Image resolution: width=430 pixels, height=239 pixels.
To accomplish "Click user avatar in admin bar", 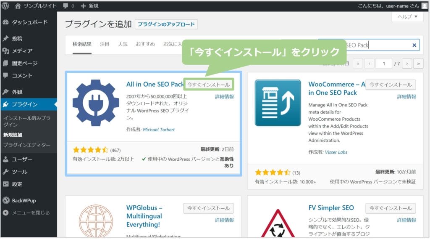I will click(x=425, y=6).
